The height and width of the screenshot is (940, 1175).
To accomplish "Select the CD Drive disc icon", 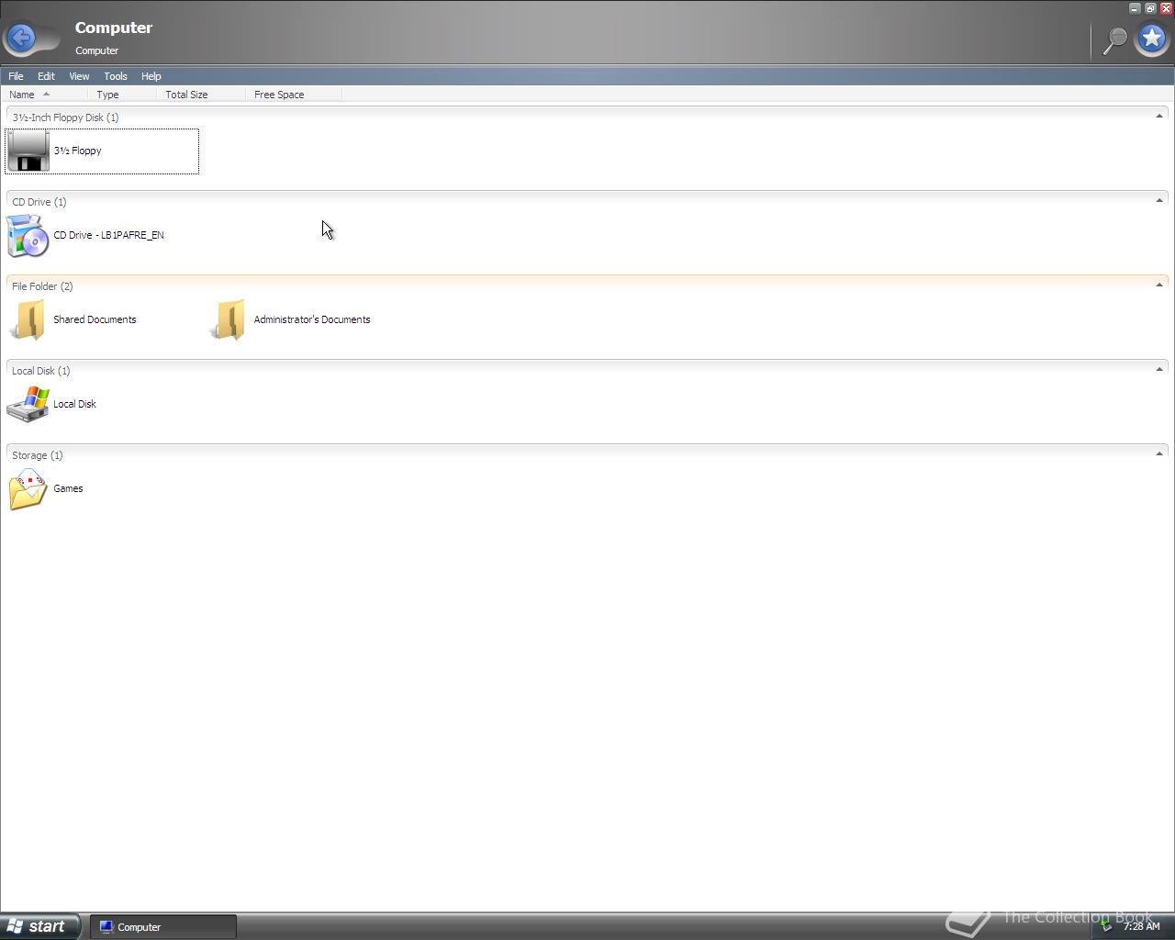I will click(28, 235).
